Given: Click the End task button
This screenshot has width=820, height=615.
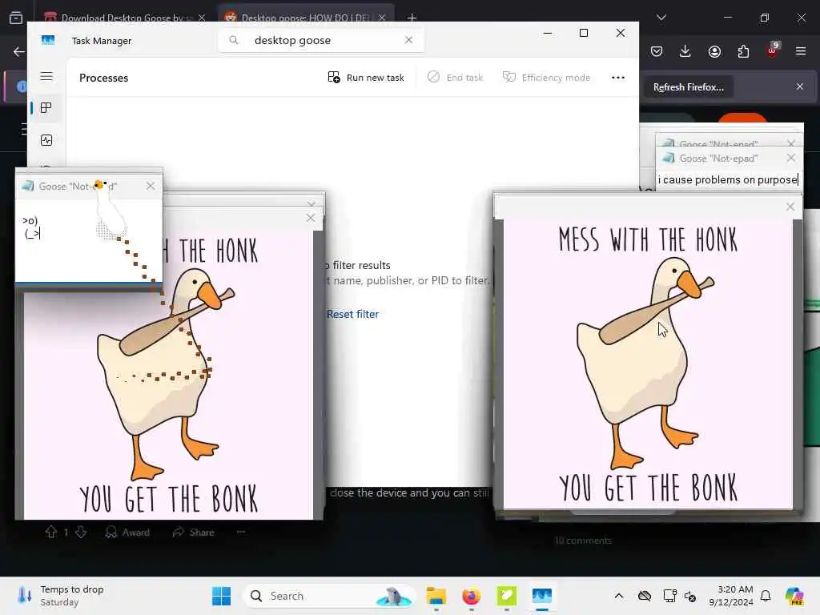Looking at the screenshot, I should 455,78.
